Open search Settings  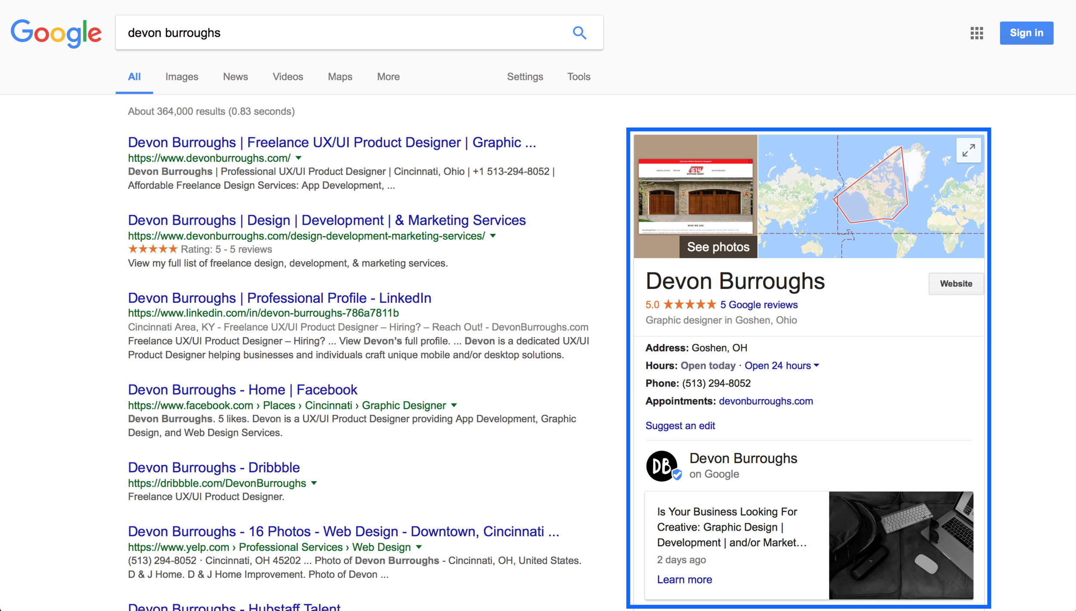point(525,77)
